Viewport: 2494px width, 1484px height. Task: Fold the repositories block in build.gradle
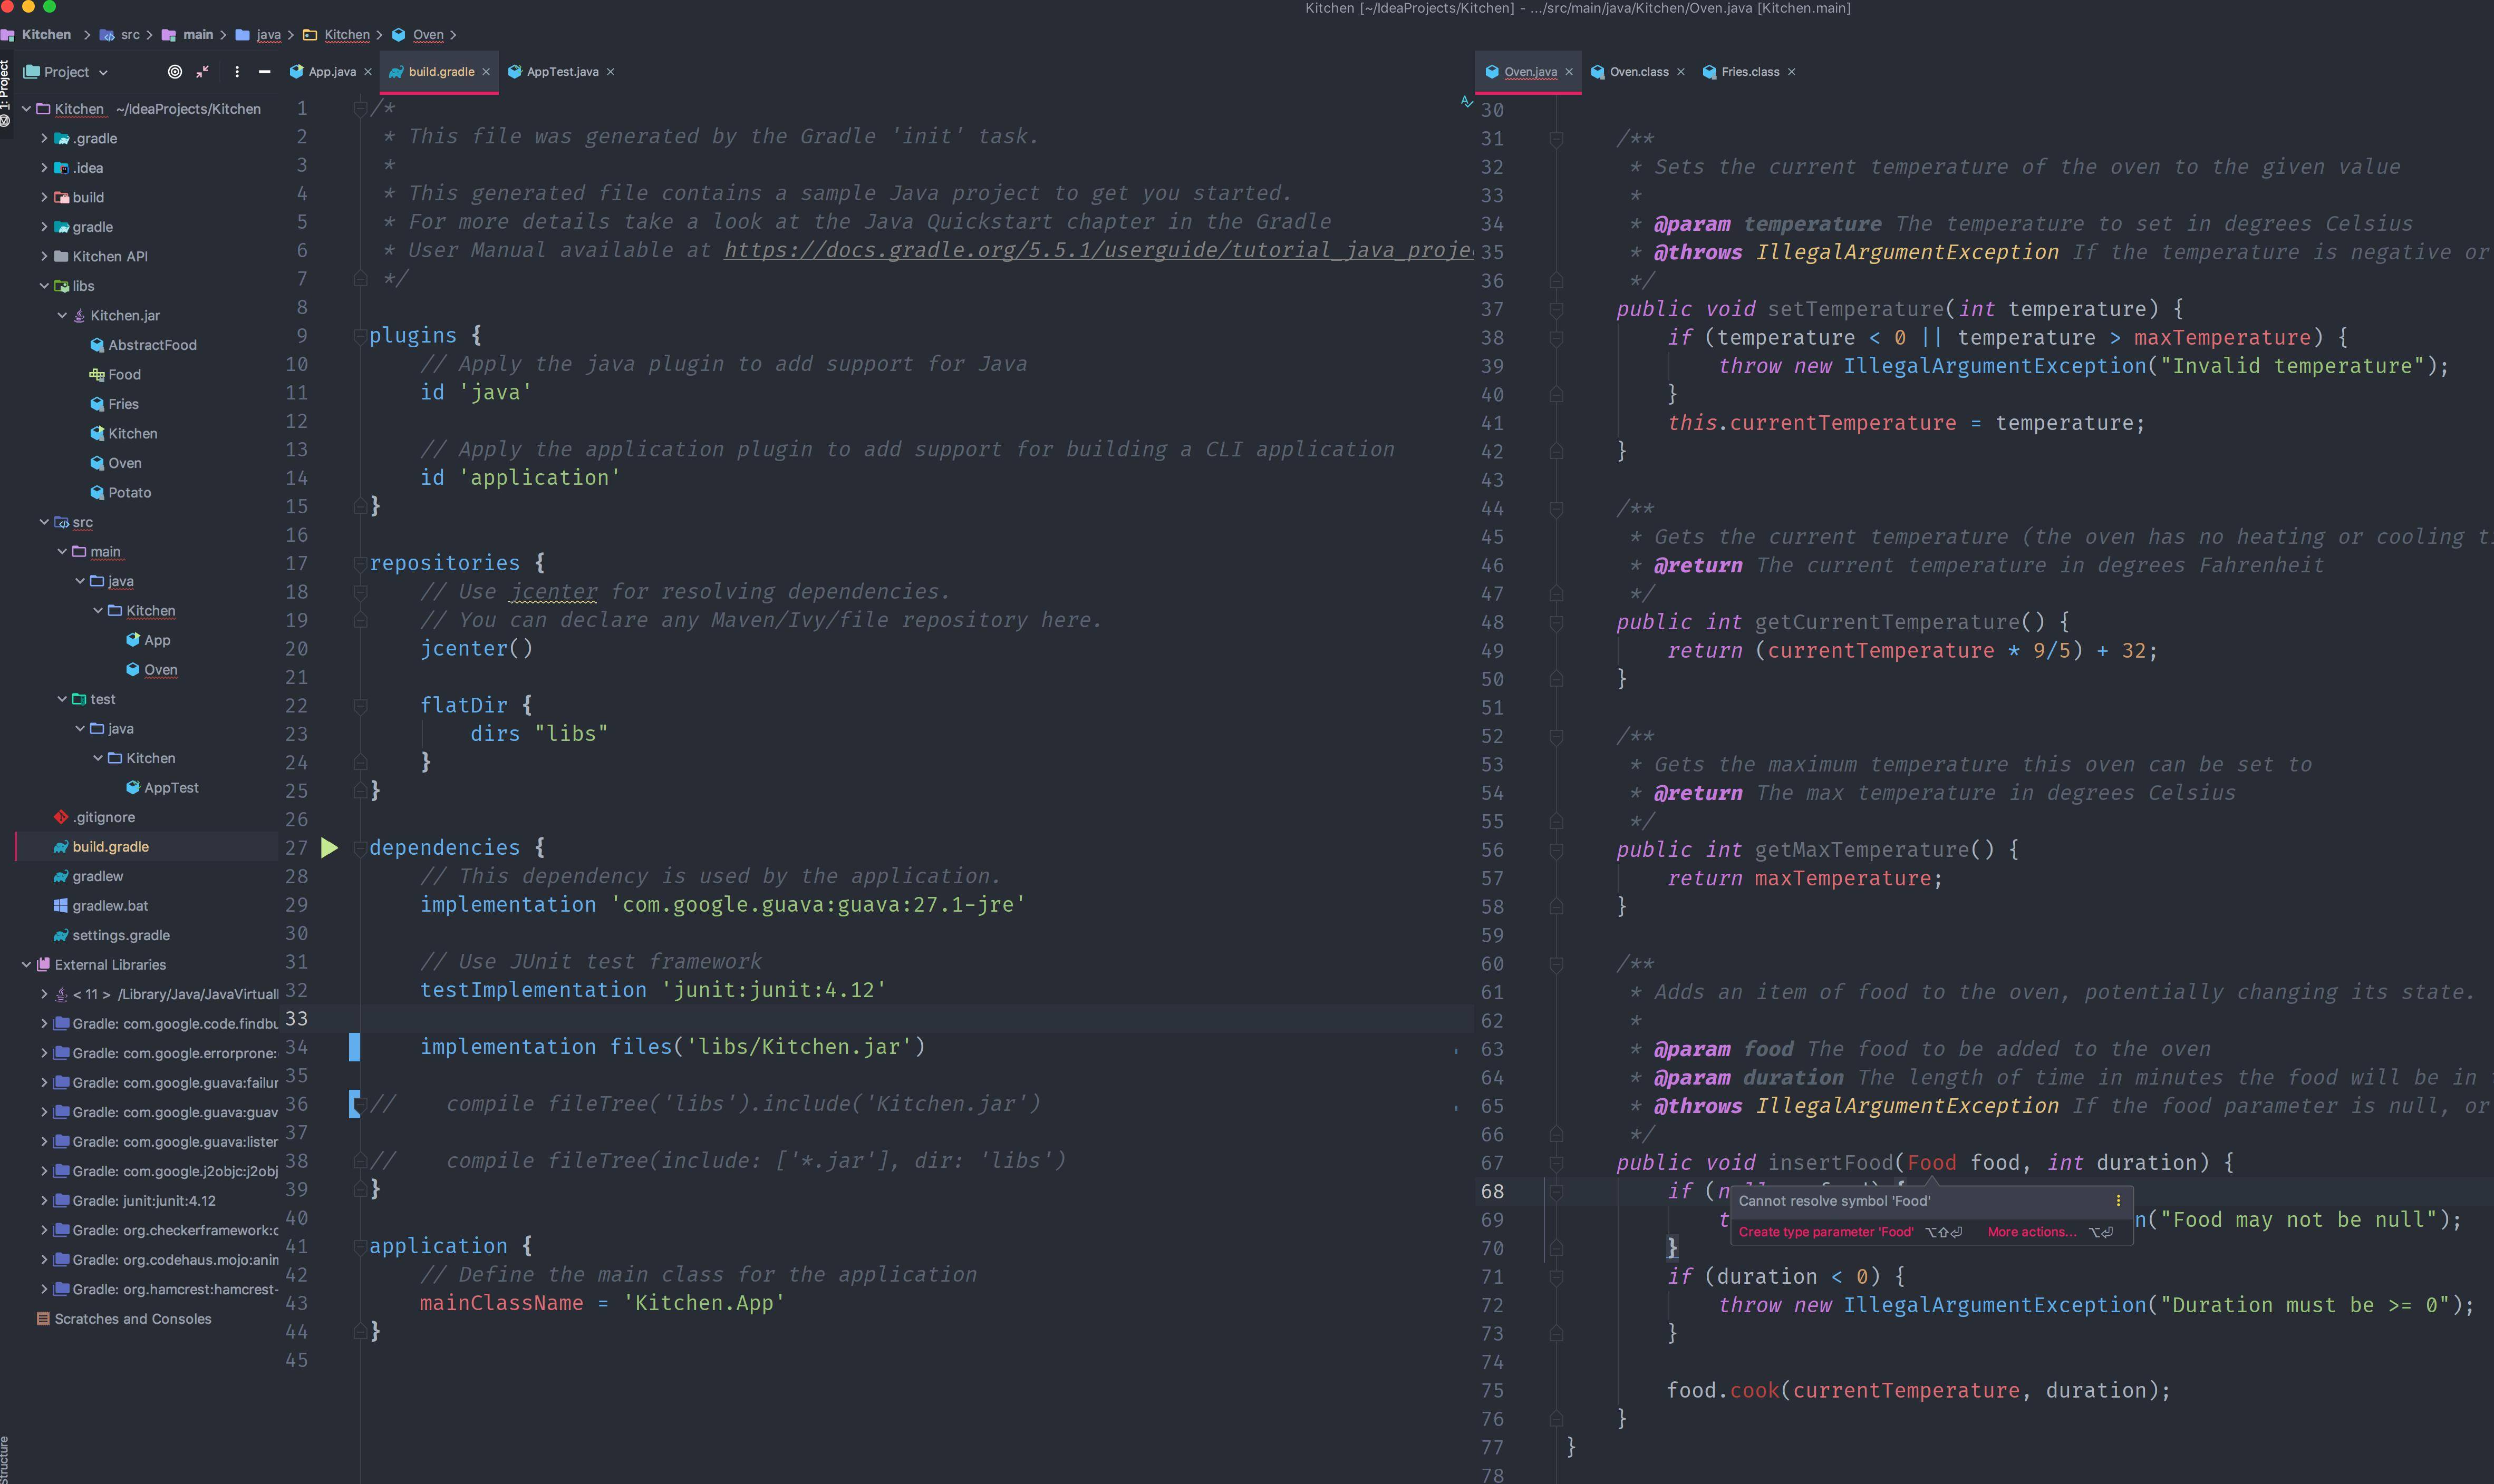point(360,563)
